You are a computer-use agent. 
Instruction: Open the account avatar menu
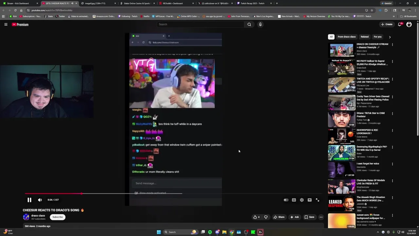[409, 24]
